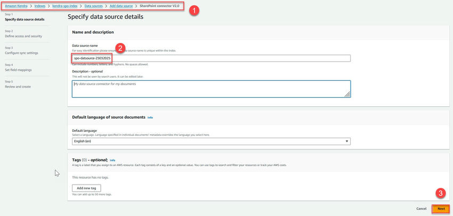Click into the Description optional textarea
The image size is (453, 216).
[211, 89]
